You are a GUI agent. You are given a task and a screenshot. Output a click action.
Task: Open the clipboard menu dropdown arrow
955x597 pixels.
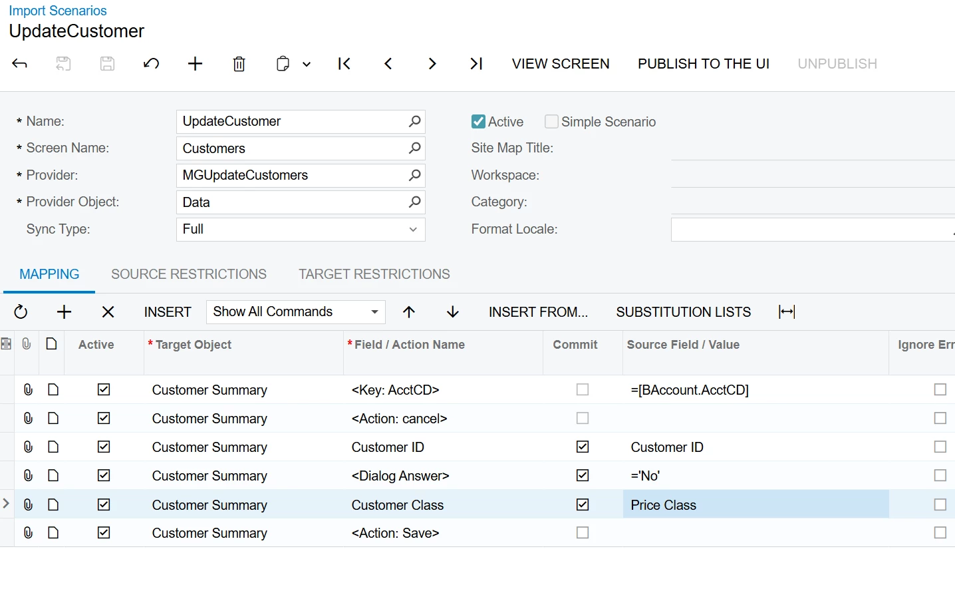[307, 65]
